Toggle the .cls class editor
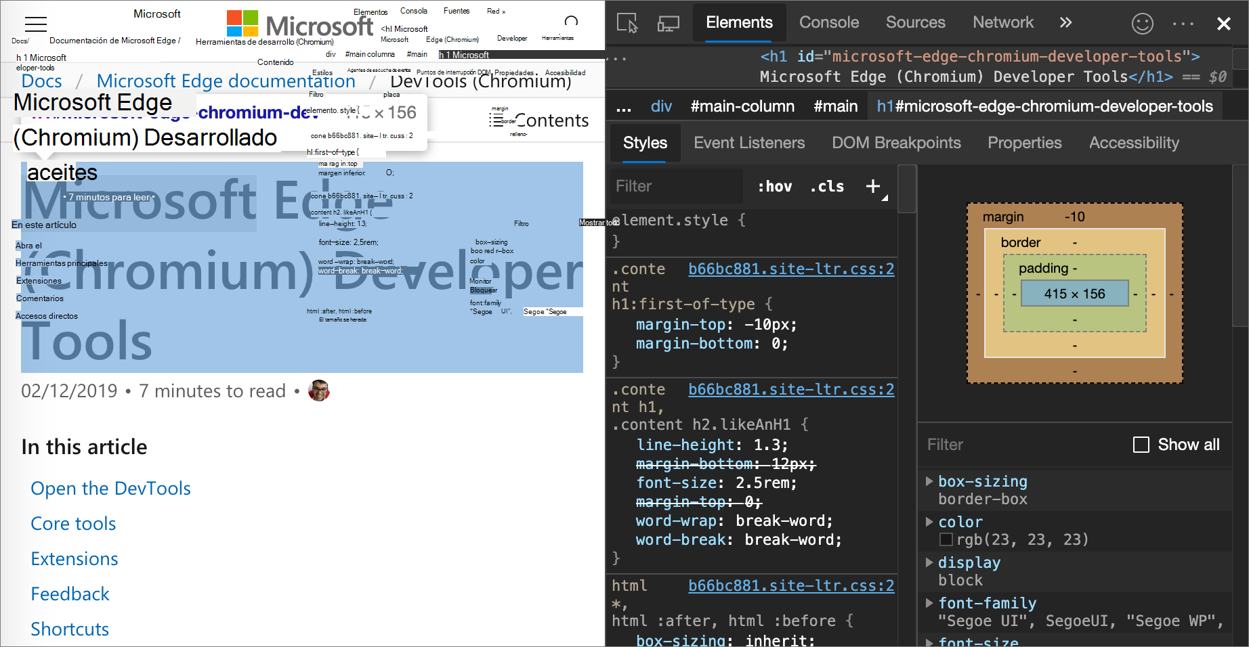The width and height of the screenshot is (1249, 647). coord(827,186)
